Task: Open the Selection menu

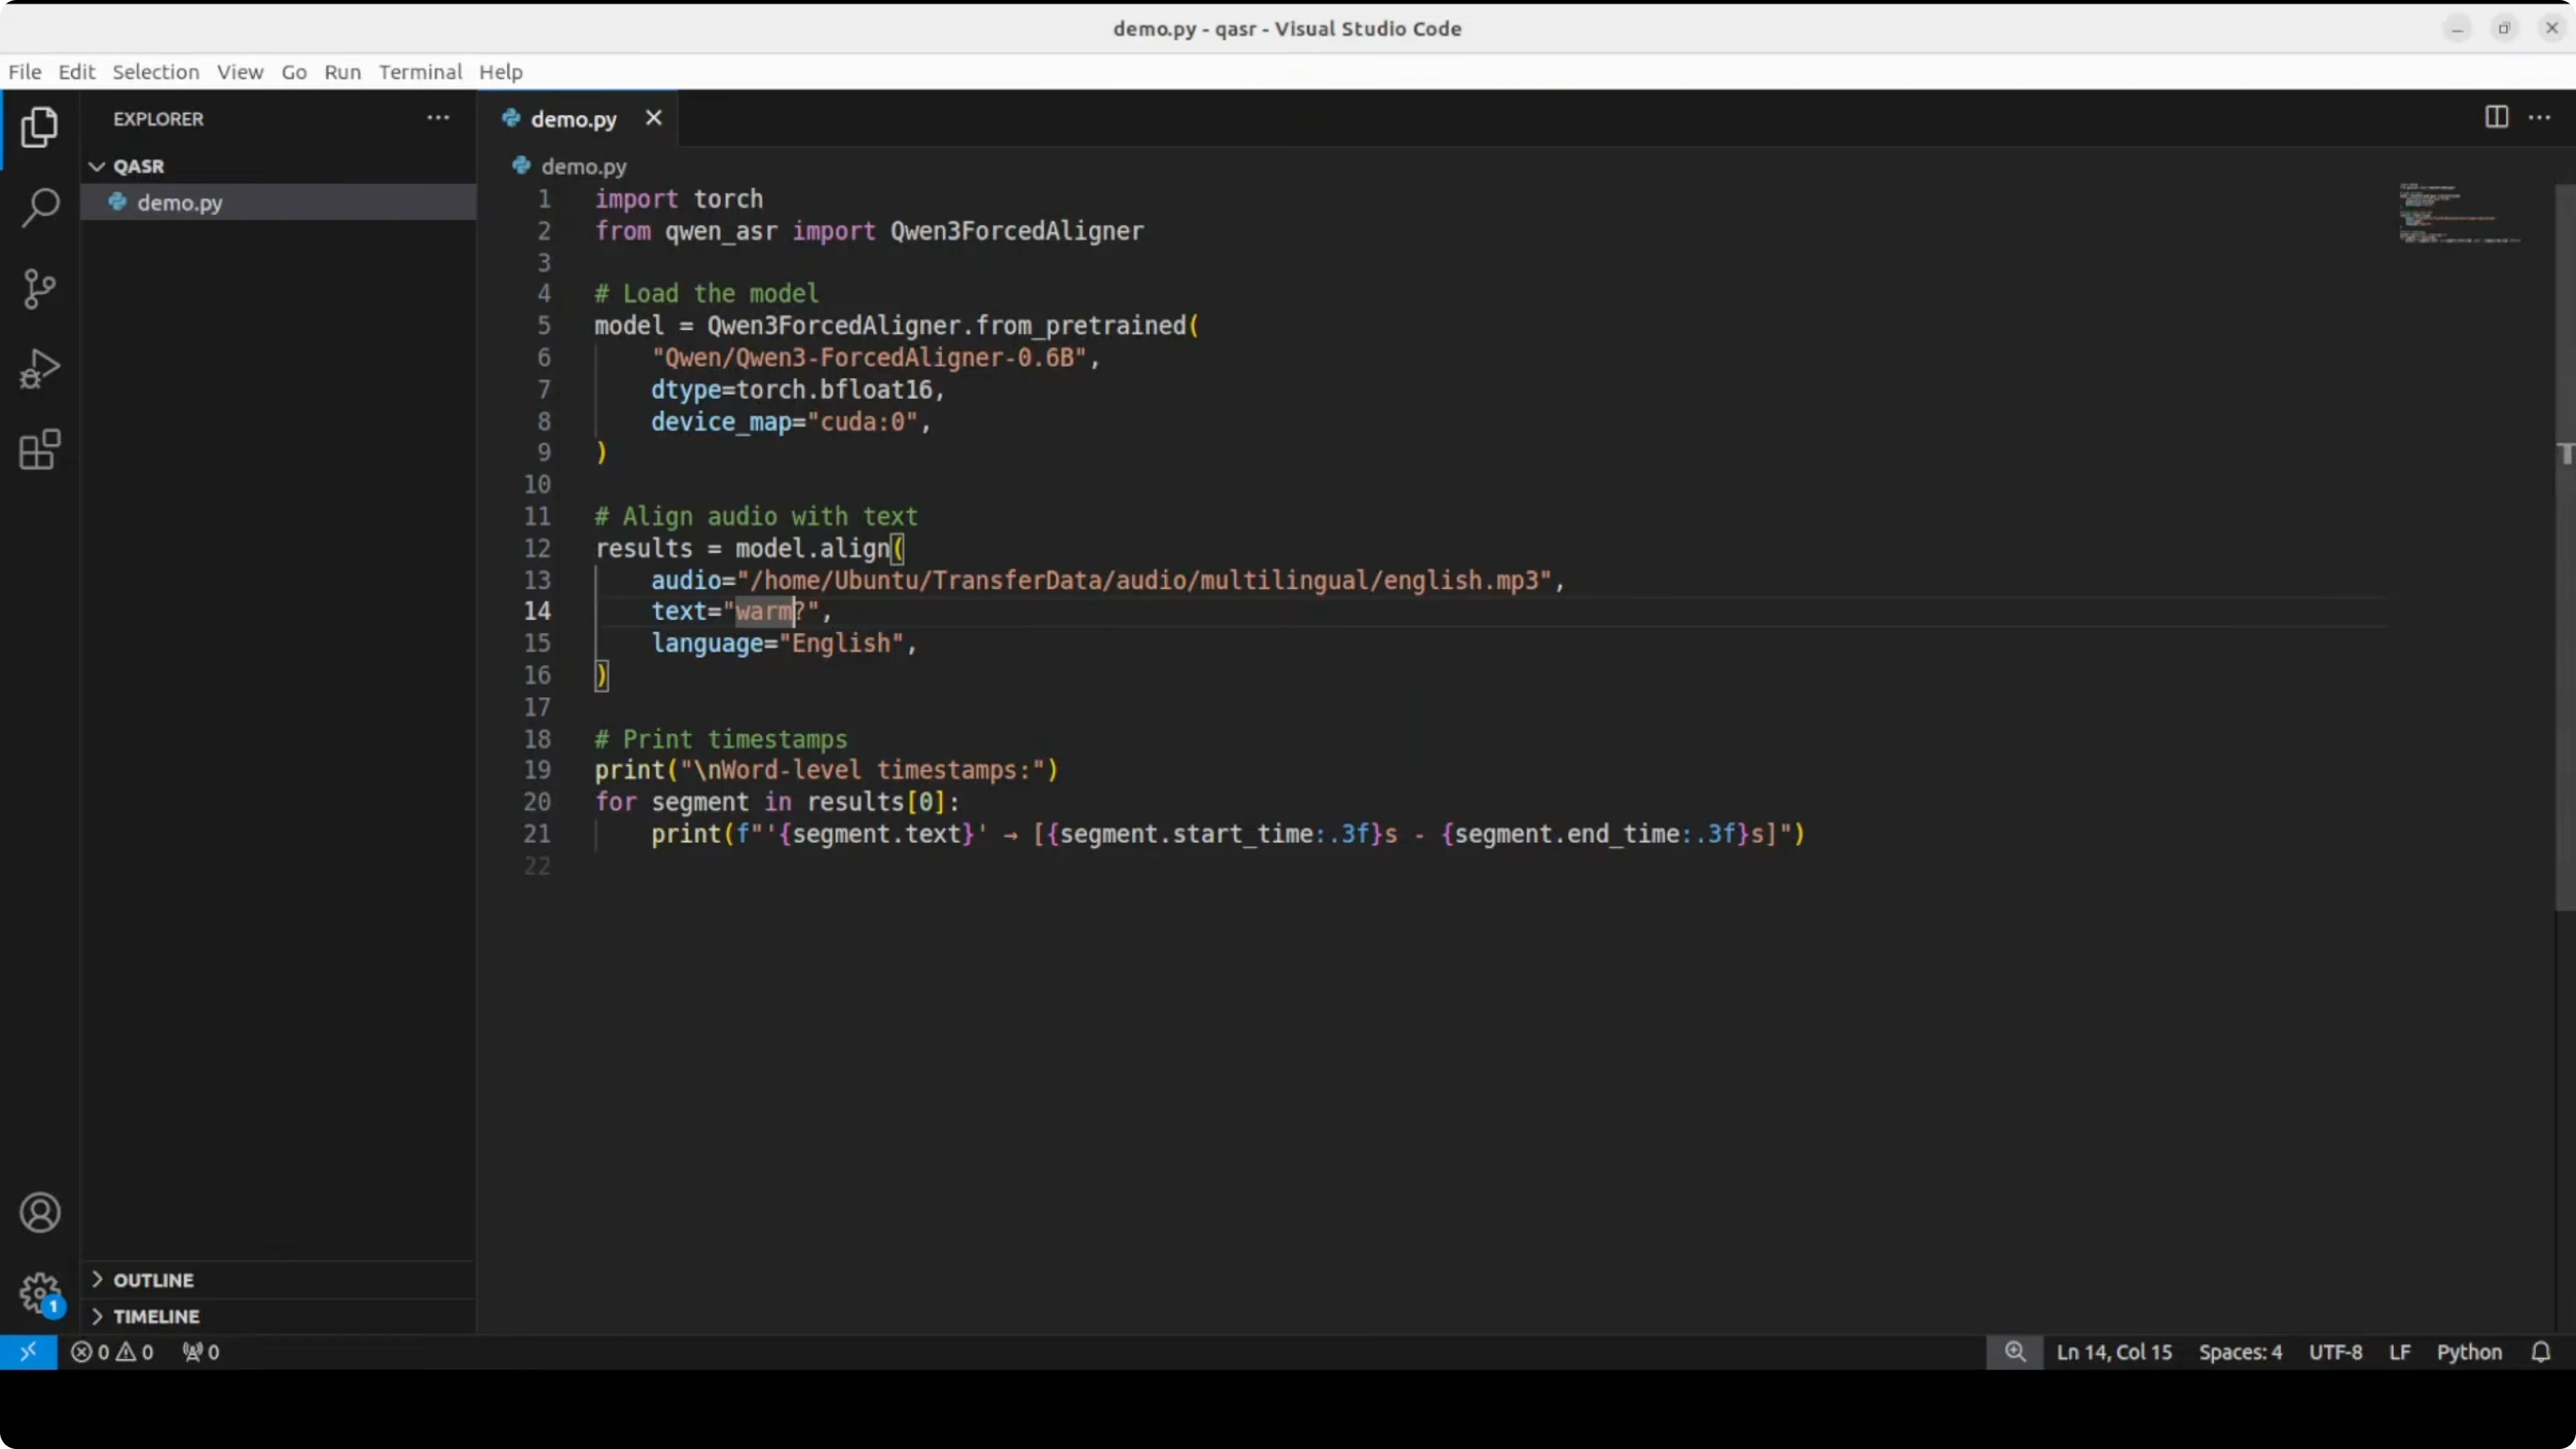Action: tap(155, 72)
